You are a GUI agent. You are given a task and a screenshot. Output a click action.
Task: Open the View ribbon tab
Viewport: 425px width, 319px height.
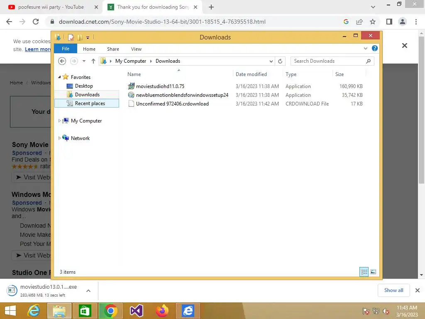coord(136,49)
